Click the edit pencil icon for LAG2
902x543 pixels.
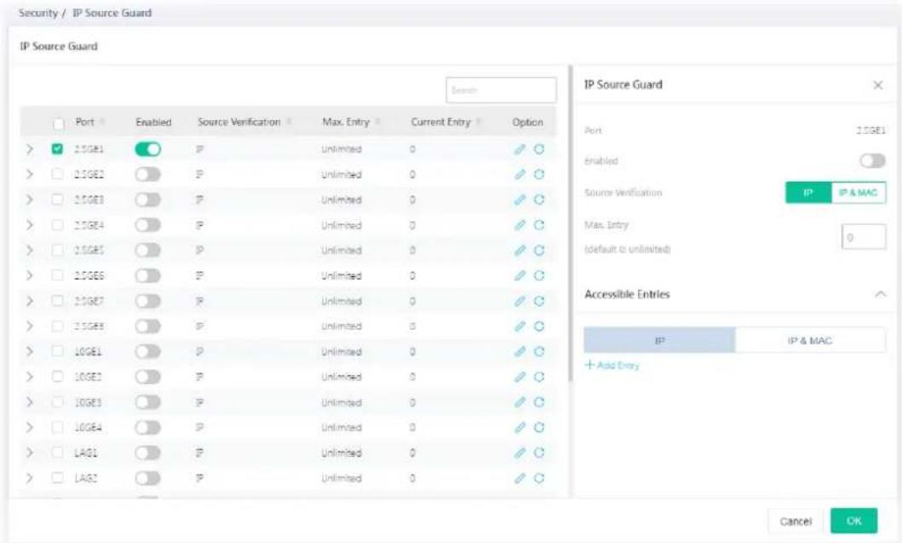pos(520,478)
